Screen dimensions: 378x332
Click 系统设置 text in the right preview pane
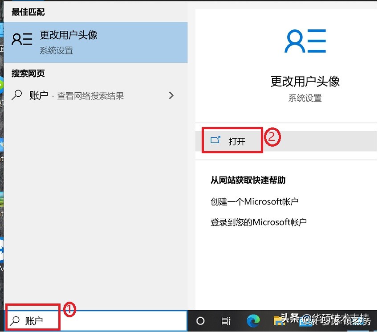pyautogui.click(x=305, y=98)
